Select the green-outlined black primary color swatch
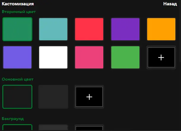The width and height of the screenshot is (181, 131). pos(17,97)
